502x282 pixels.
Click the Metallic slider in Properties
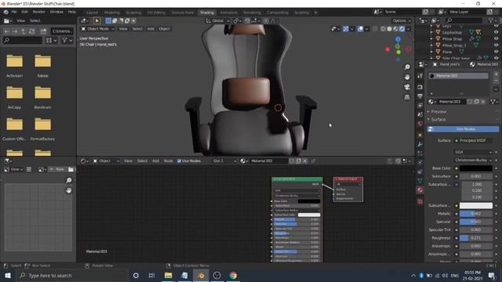[476, 214]
